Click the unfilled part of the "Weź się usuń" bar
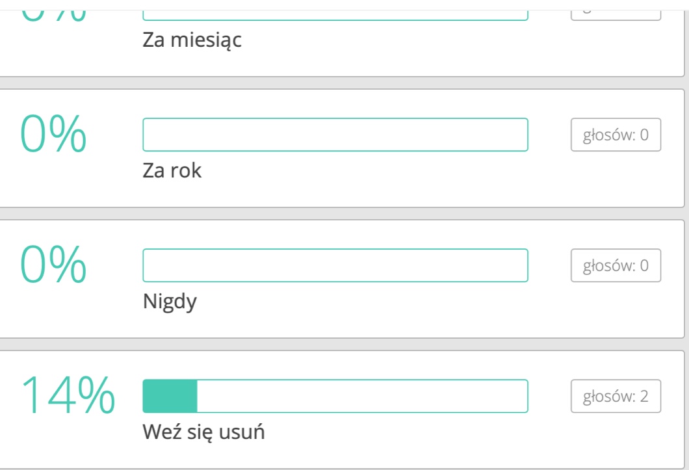Viewport: 689px width, 470px height. pos(361,396)
